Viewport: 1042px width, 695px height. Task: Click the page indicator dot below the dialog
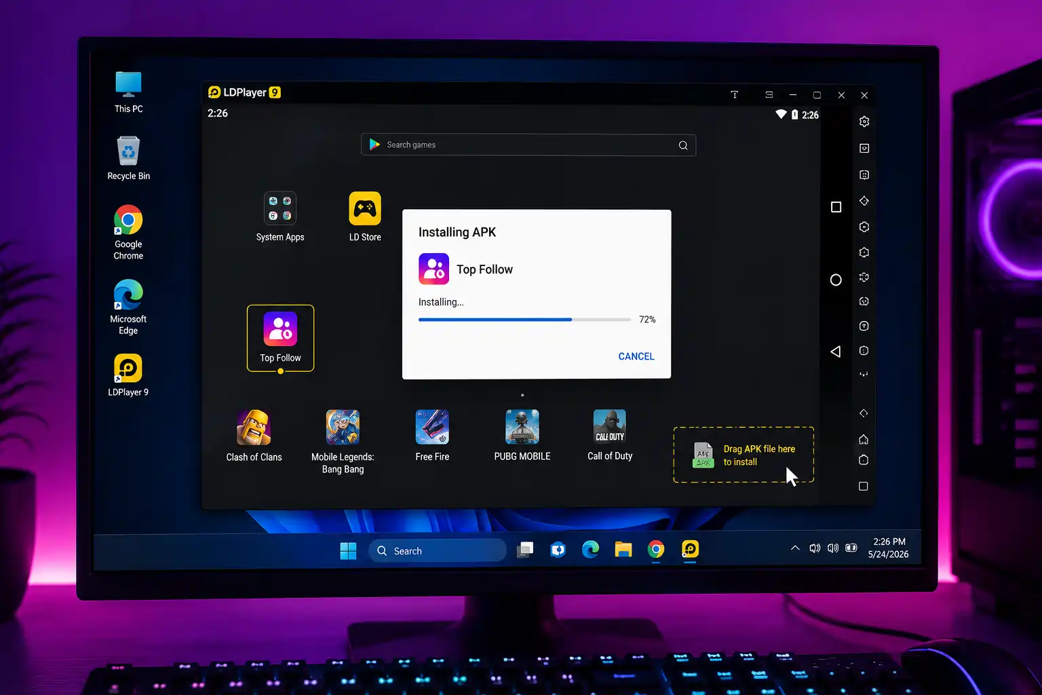point(522,395)
